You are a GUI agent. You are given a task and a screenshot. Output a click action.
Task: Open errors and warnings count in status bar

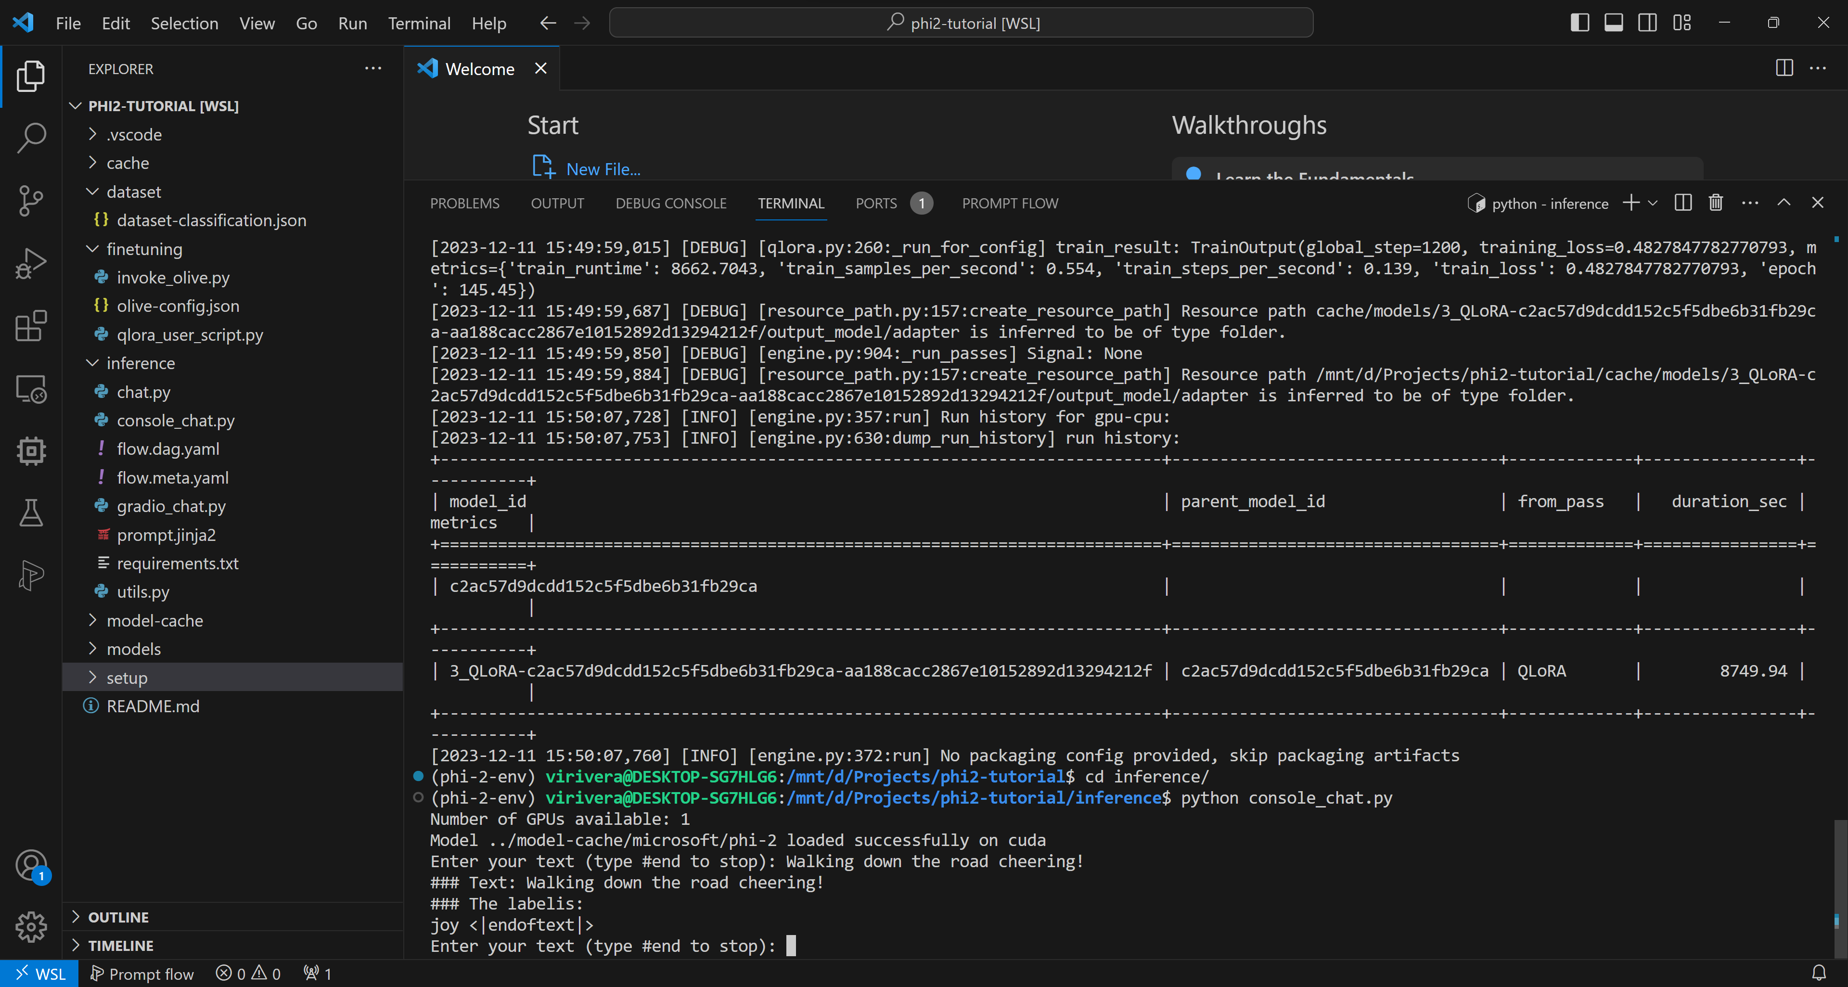248,974
